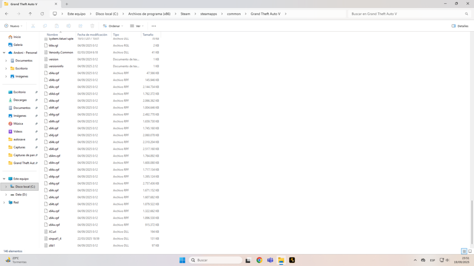Screen dimensions: 474x266
Task: Click the volume speaker tray icon
Action: (447, 260)
